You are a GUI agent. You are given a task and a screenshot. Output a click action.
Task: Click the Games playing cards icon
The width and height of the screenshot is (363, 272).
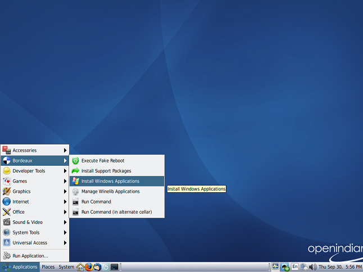click(x=7, y=181)
